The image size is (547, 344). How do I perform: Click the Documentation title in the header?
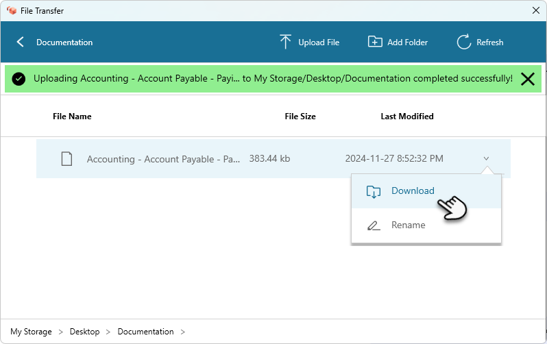tap(64, 42)
